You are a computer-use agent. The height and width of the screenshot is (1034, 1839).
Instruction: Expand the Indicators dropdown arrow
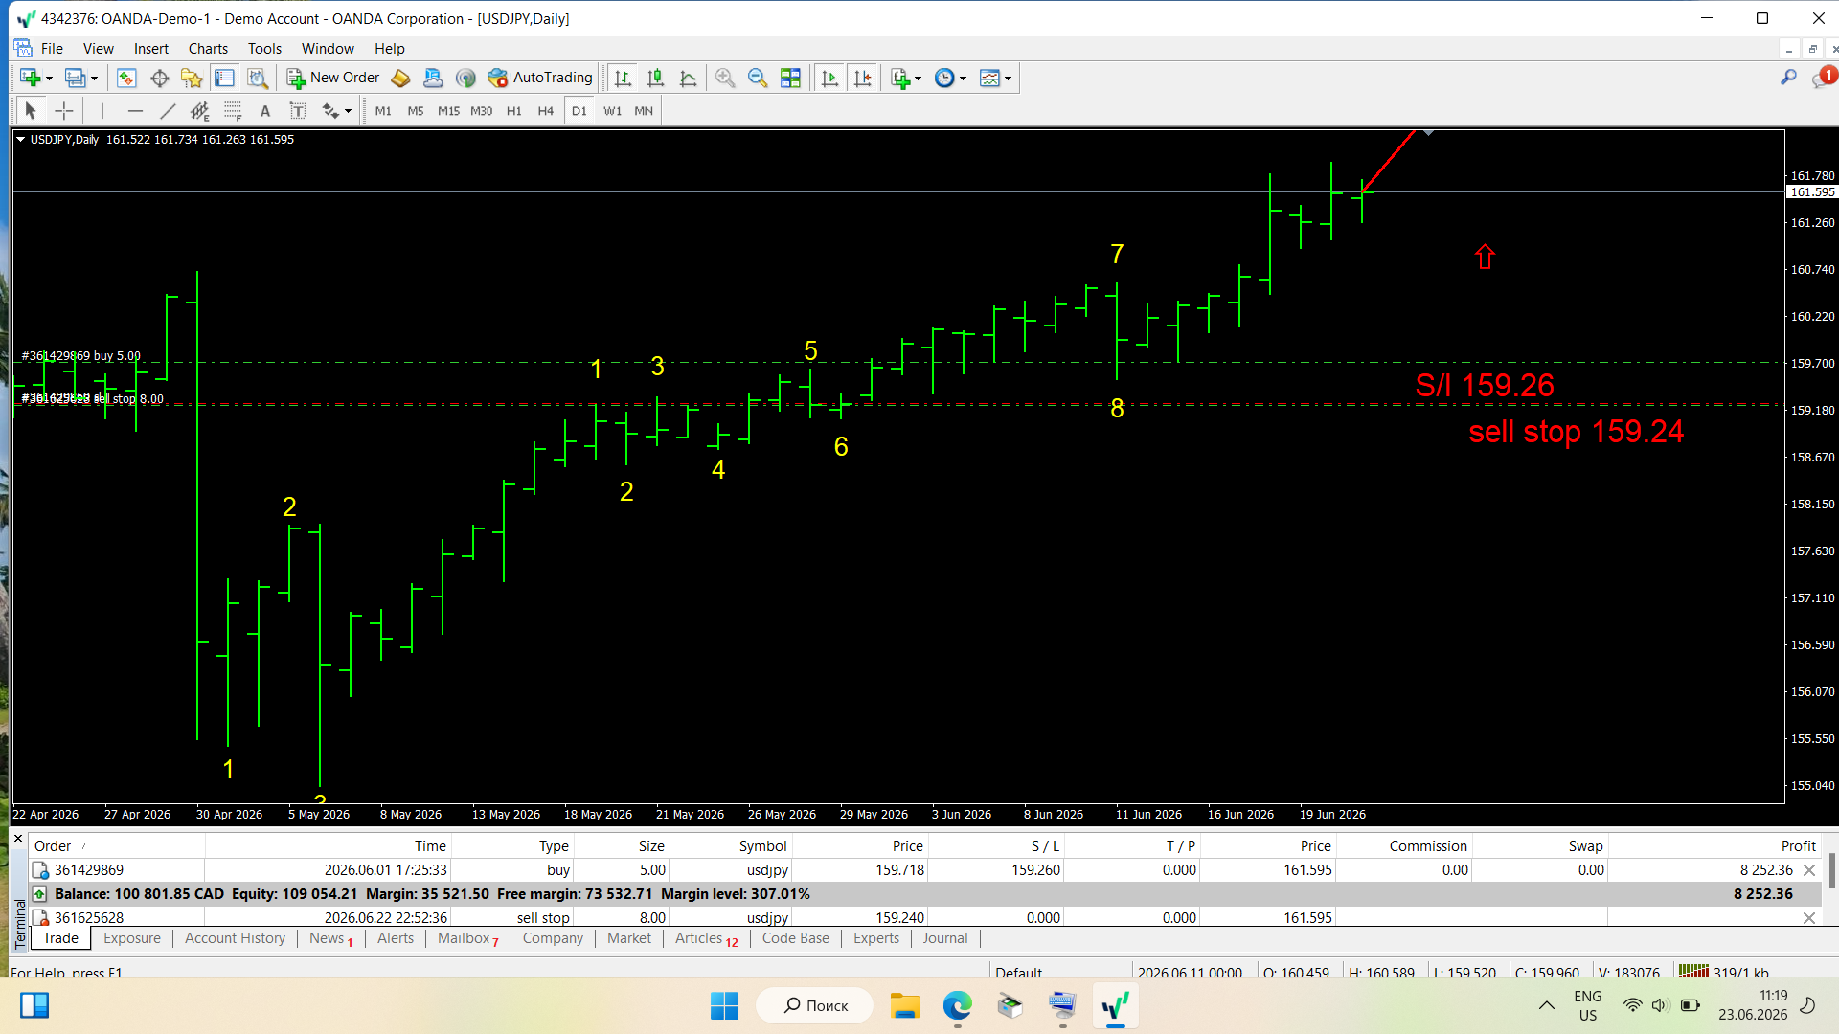pos(918,79)
